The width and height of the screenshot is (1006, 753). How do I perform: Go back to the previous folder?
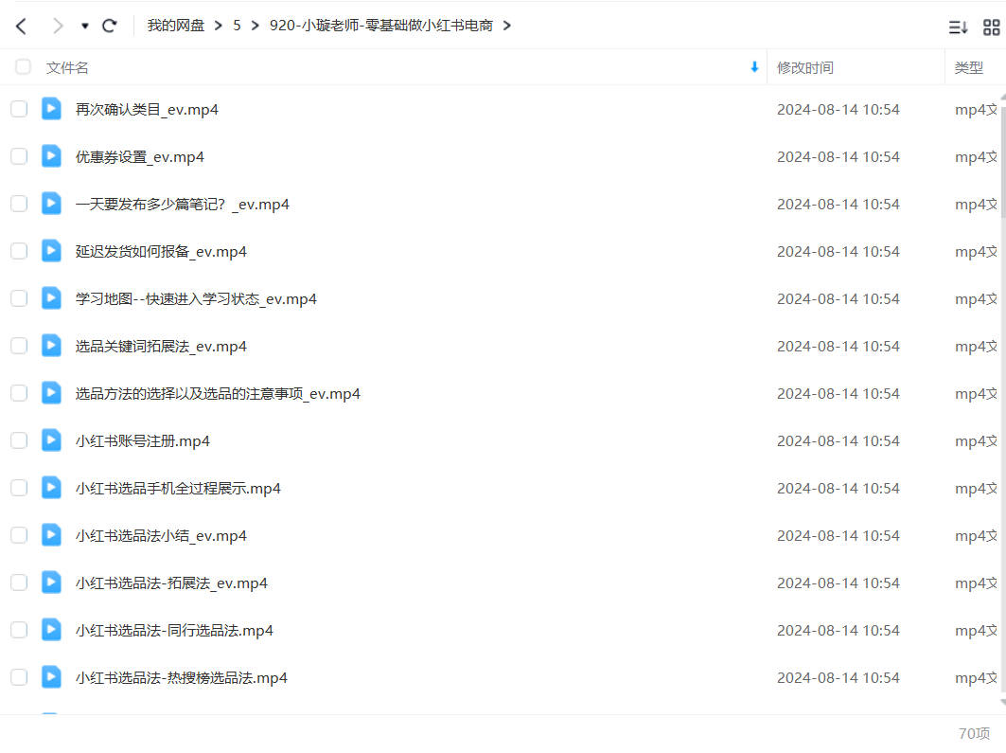21,27
